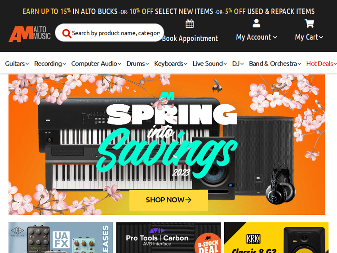
Task: Click the KRK logo on yellow banner
Action: (x=253, y=239)
